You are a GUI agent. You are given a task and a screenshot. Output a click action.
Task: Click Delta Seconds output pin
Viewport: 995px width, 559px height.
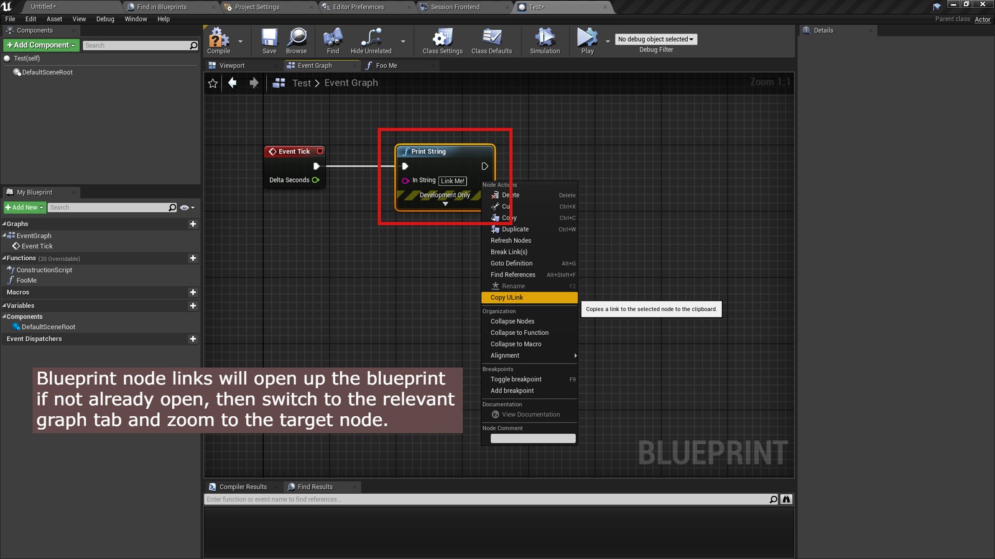(x=315, y=180)
